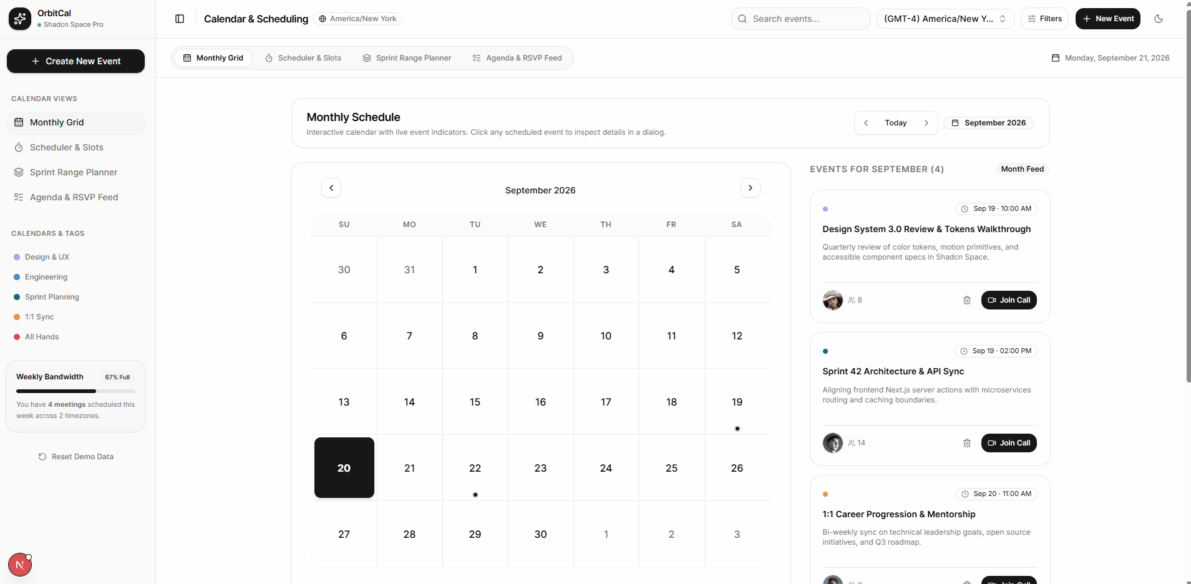Click next month arrow in calendar grid
This screenshot has width=1191, height=584.
click(x=751, y=188)
